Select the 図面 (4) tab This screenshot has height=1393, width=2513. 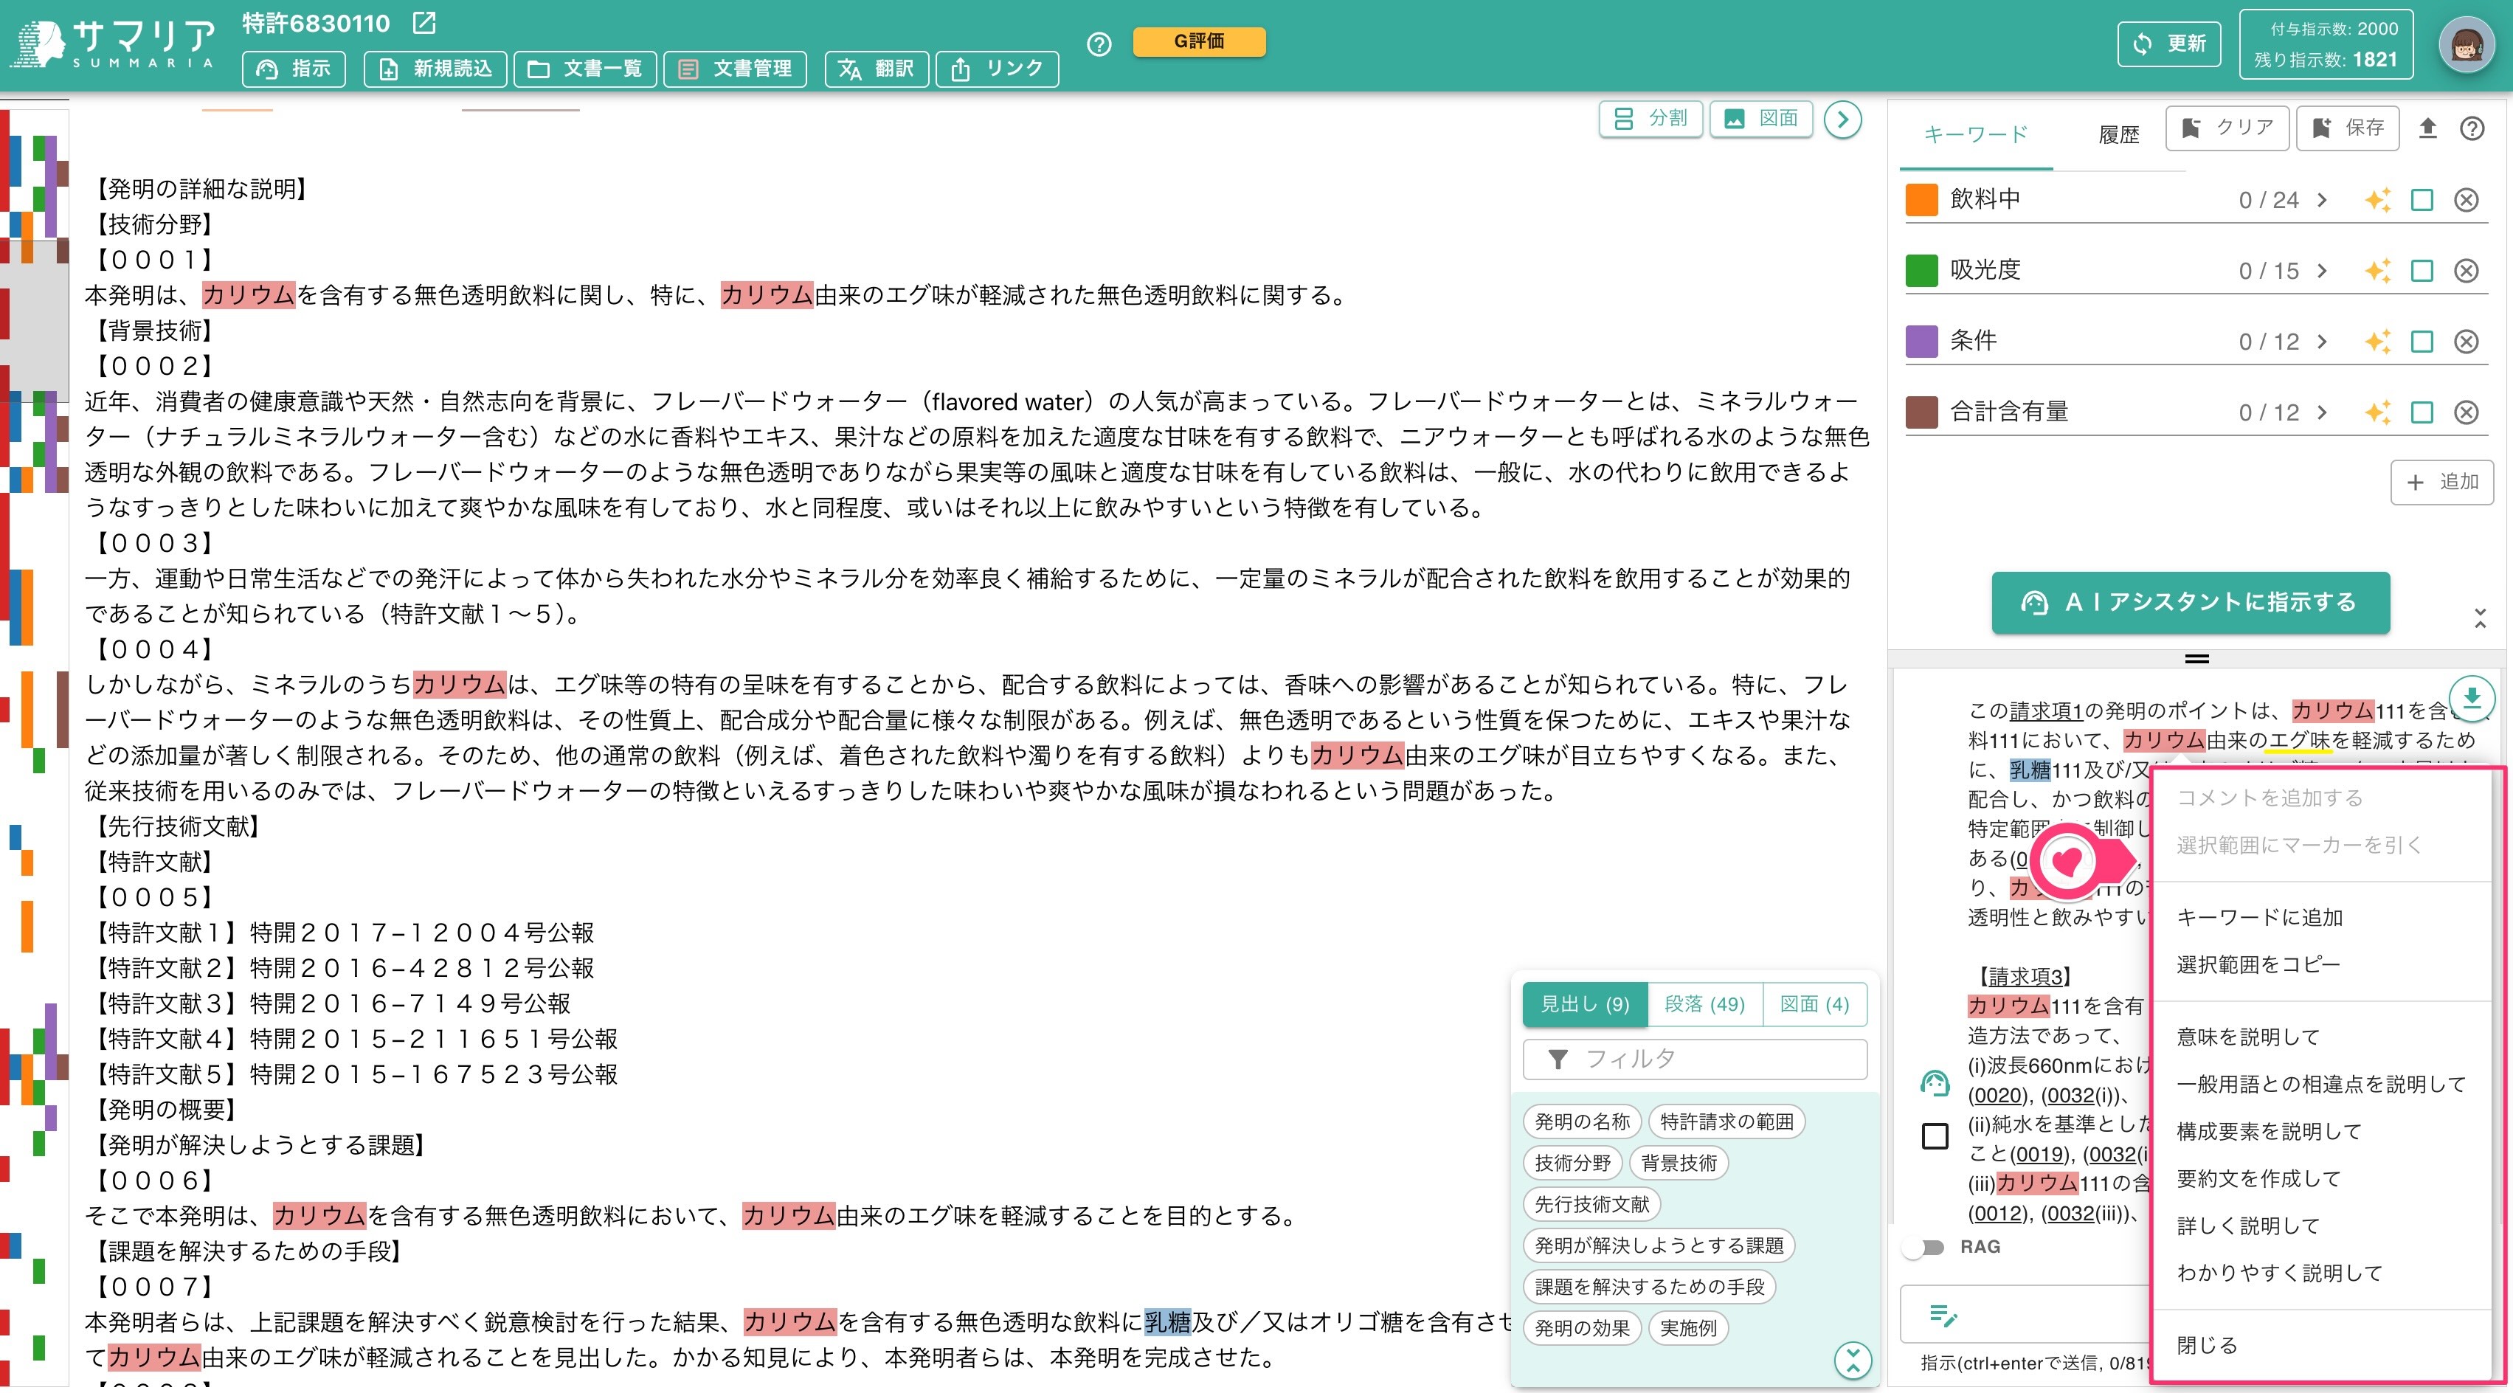point(1814,1003)
